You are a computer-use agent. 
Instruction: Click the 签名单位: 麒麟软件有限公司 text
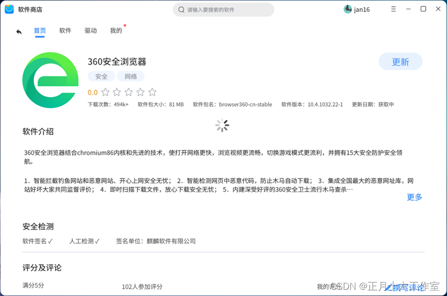tap(156, 241)
